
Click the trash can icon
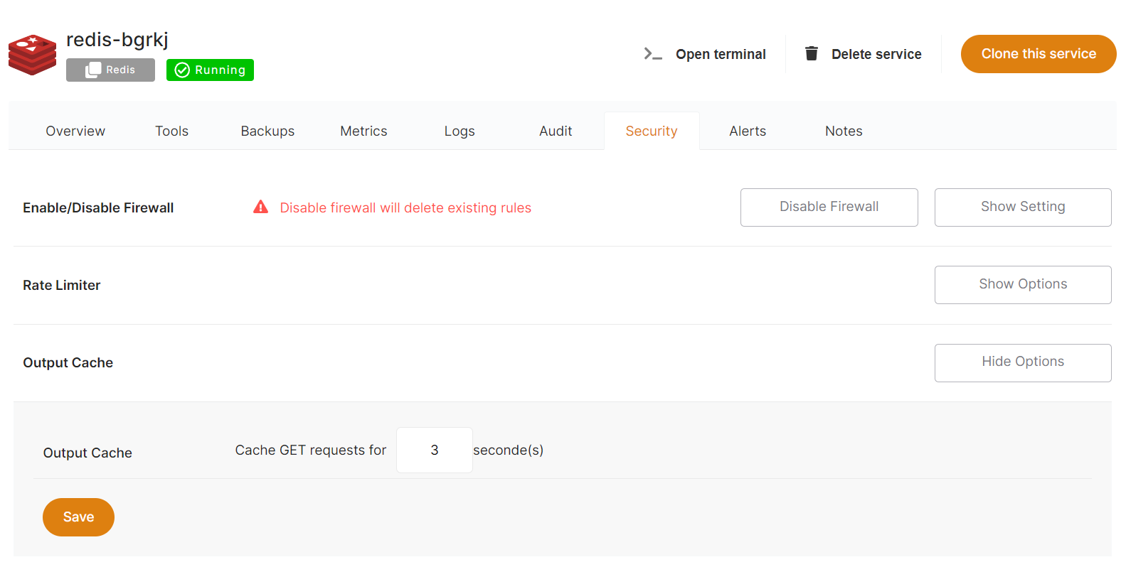(x=811, y=54)
